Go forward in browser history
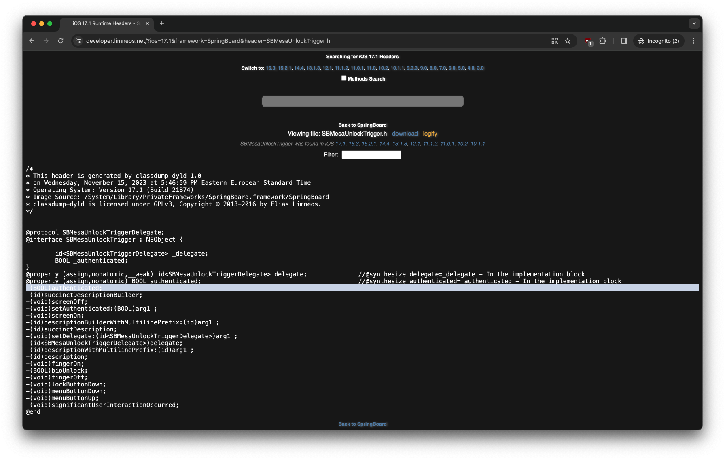Screen dimensions: 725x460 [x=46, y=41]
